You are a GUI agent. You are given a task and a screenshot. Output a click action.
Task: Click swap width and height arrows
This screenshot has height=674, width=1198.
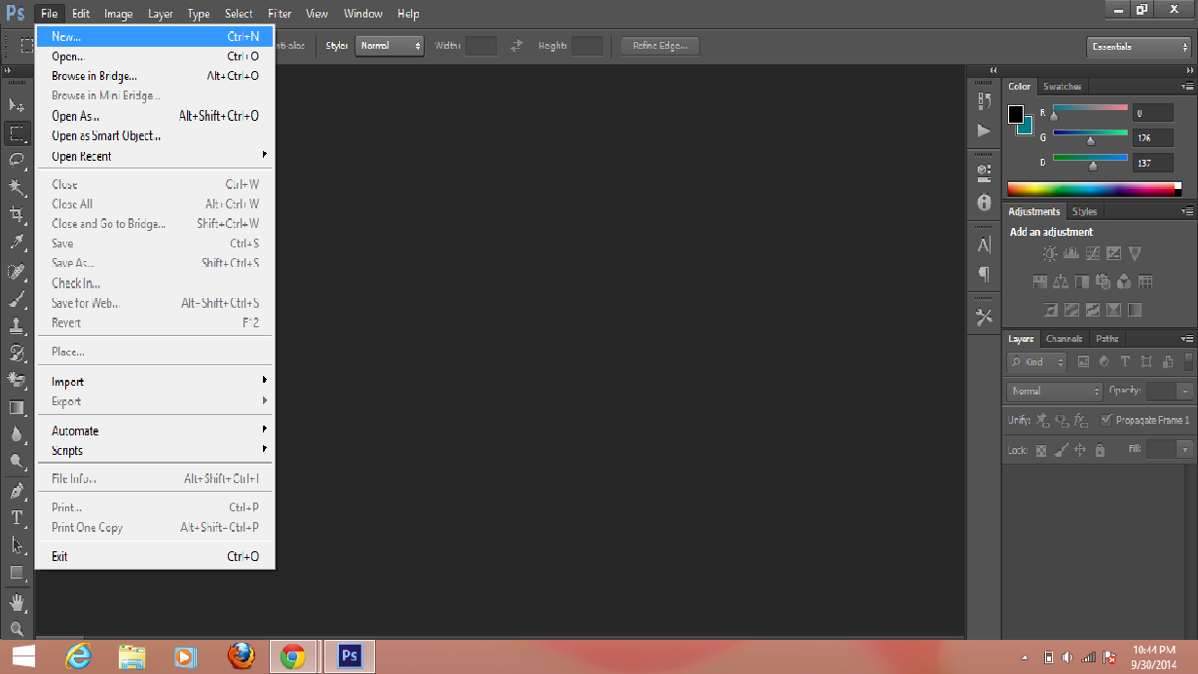(x=517, y=45)
